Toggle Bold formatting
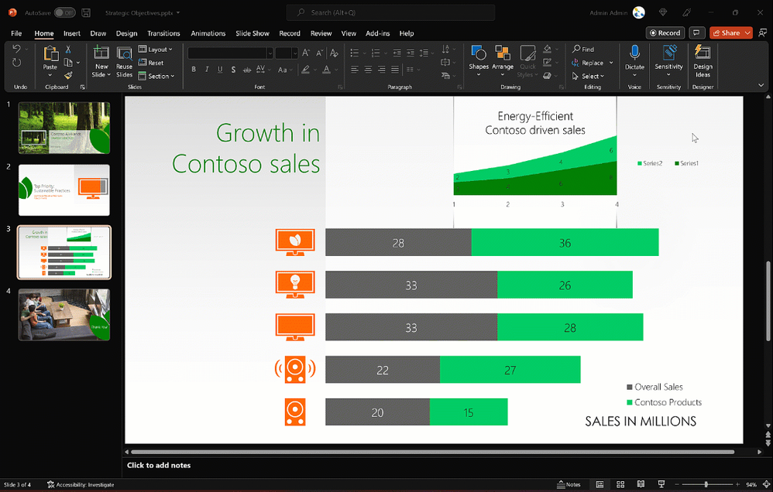The height and width of the screenshot is (492, 773). click(193, 70)
